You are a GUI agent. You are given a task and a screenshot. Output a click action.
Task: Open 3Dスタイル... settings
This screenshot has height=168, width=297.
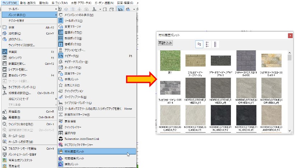click(29, 39)
